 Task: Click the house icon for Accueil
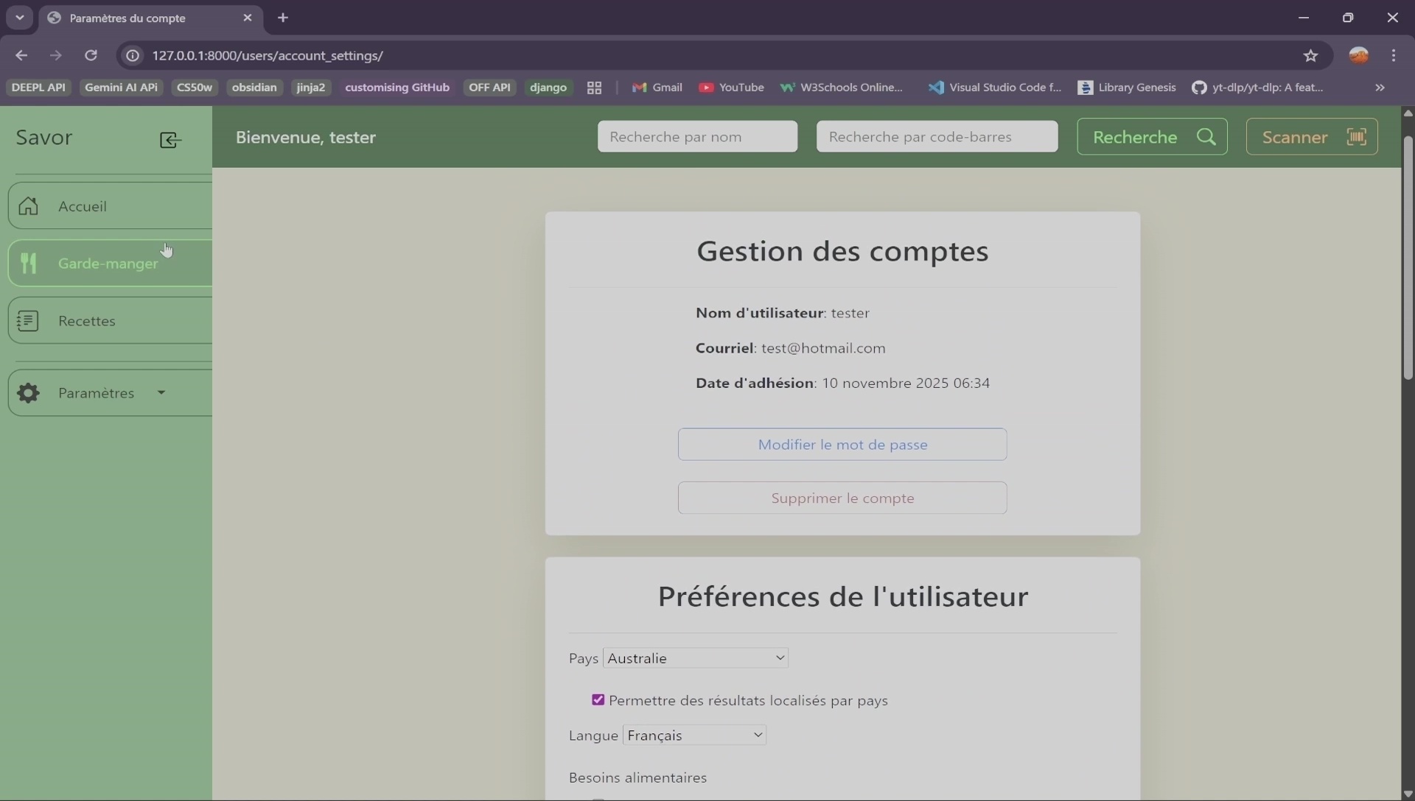(28, 206)
